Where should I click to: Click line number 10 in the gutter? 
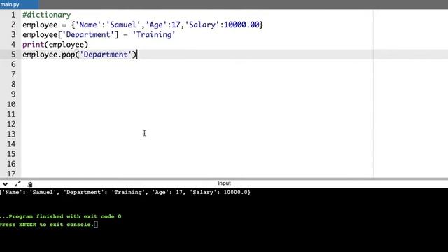coord(11,104)
